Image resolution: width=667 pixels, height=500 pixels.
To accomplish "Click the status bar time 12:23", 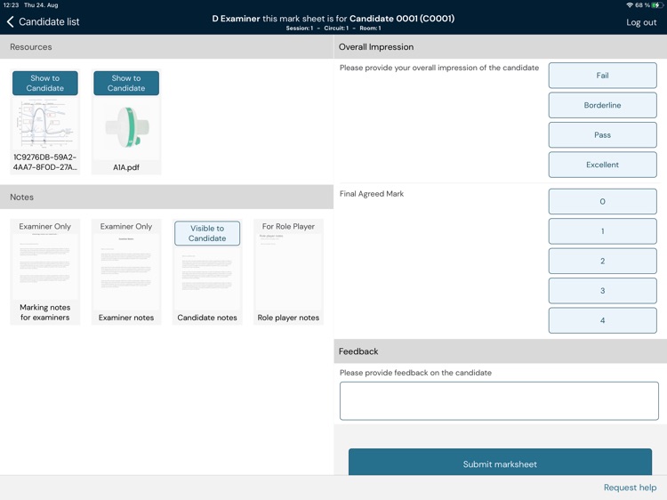I will [11, 5].
